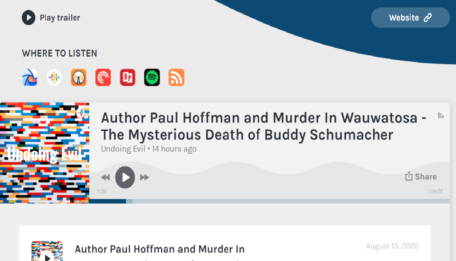This screenshot has height=261, width=456.
Task: Visit the podcast Website
Action: pyautogui.click(x=410, y=18)
